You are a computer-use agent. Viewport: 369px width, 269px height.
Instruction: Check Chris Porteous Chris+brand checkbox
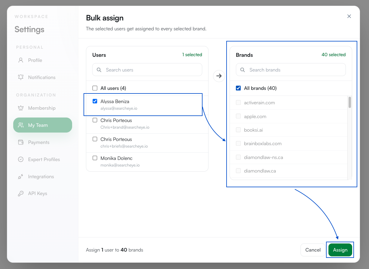click(x=95, y=120)
